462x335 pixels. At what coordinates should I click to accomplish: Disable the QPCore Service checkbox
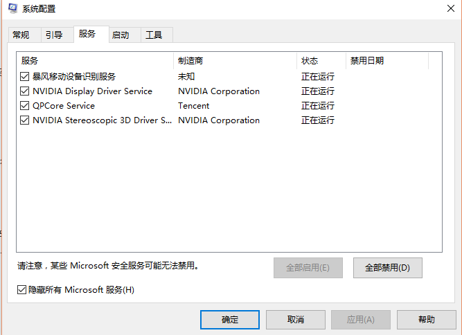coord(25,106)
